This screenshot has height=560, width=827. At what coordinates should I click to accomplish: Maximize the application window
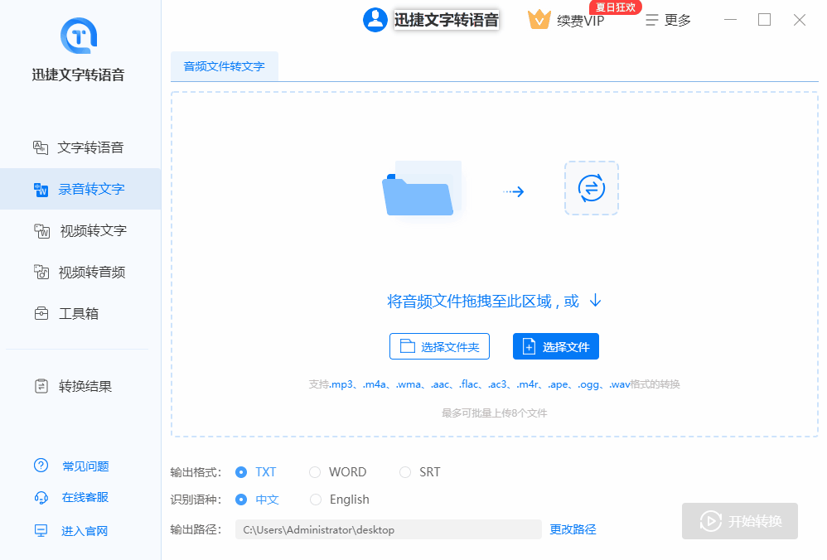point(764,20)
